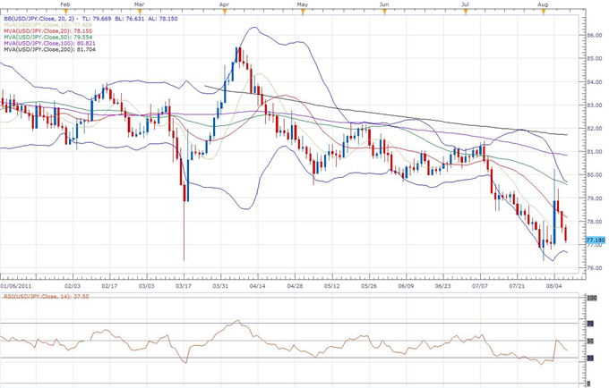
Task: Select the MVA(USD/JPY.Close,200) 81.704 legend entry
Action: (x=49, y=49)
